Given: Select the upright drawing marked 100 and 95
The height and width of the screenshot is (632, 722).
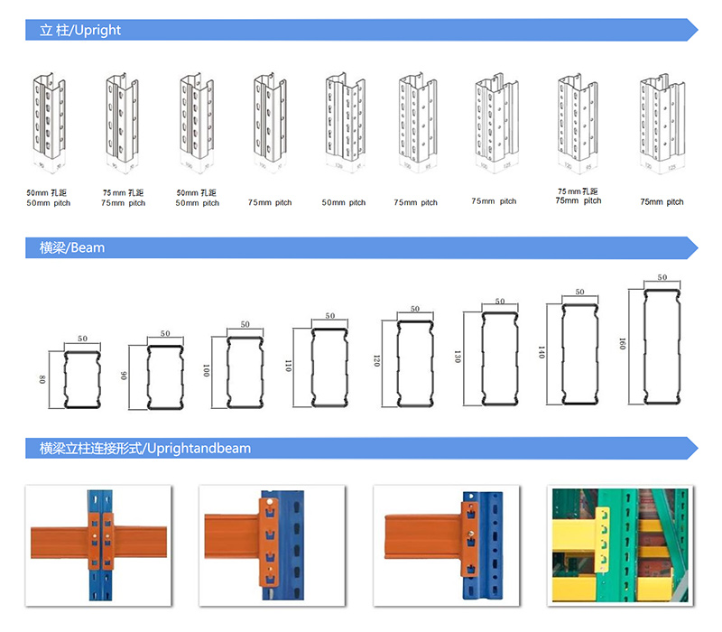Looking at the screenshot, I should click(418, 123).
